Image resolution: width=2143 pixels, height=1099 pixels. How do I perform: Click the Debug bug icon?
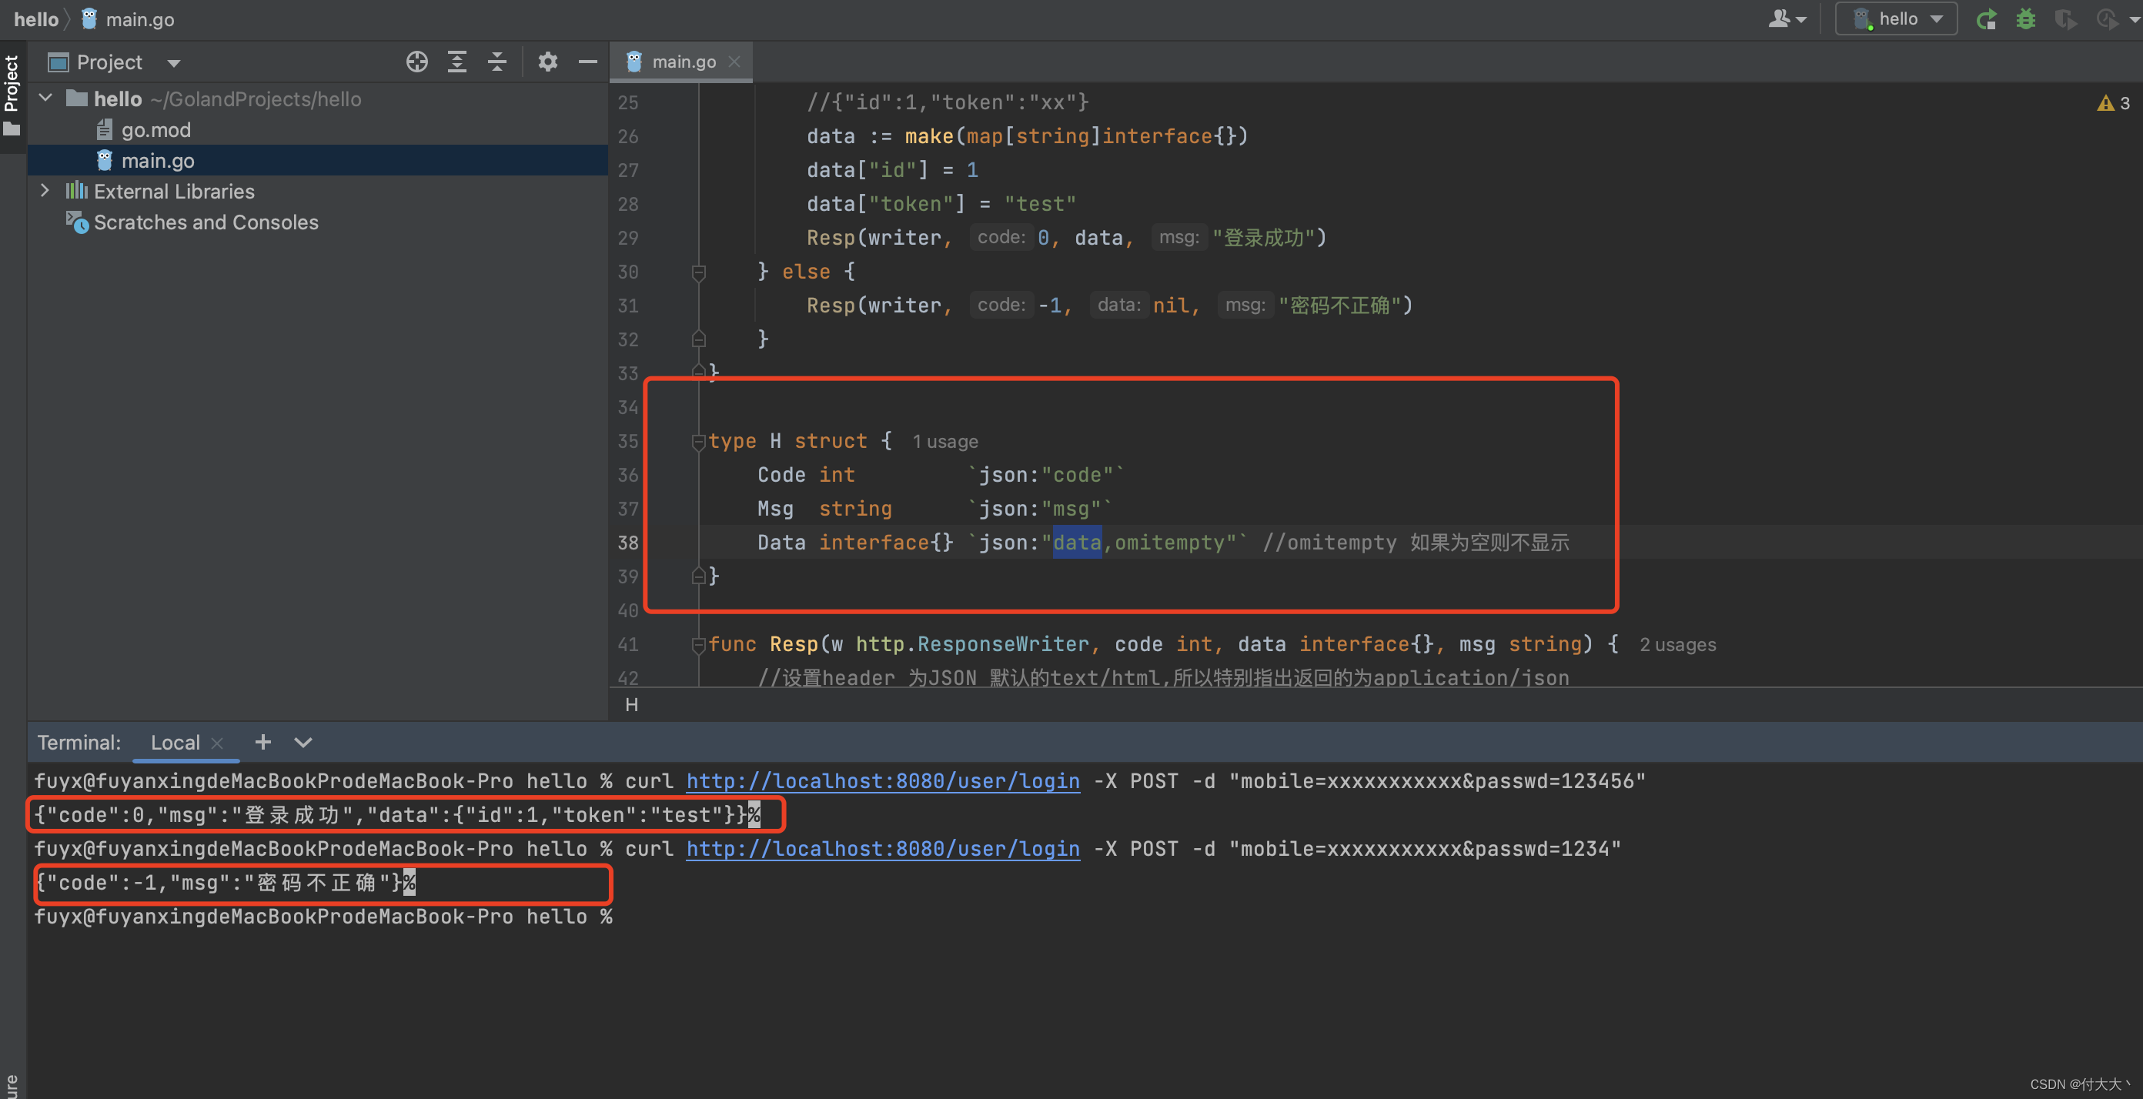point(2025,19)
